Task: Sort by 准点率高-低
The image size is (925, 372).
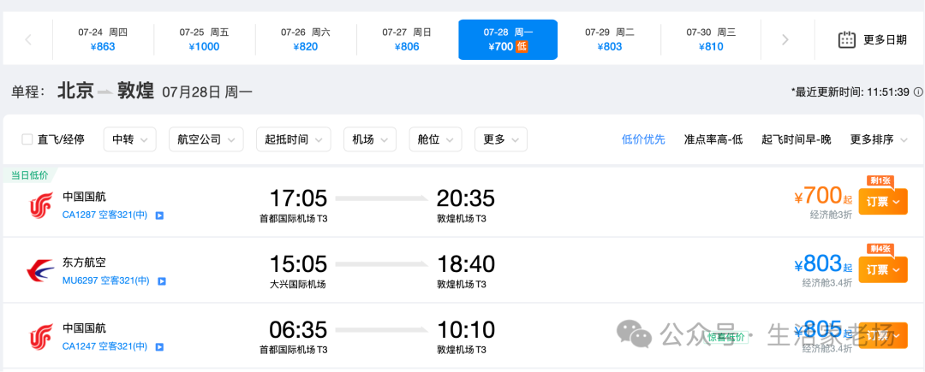Action: (713, 139)
